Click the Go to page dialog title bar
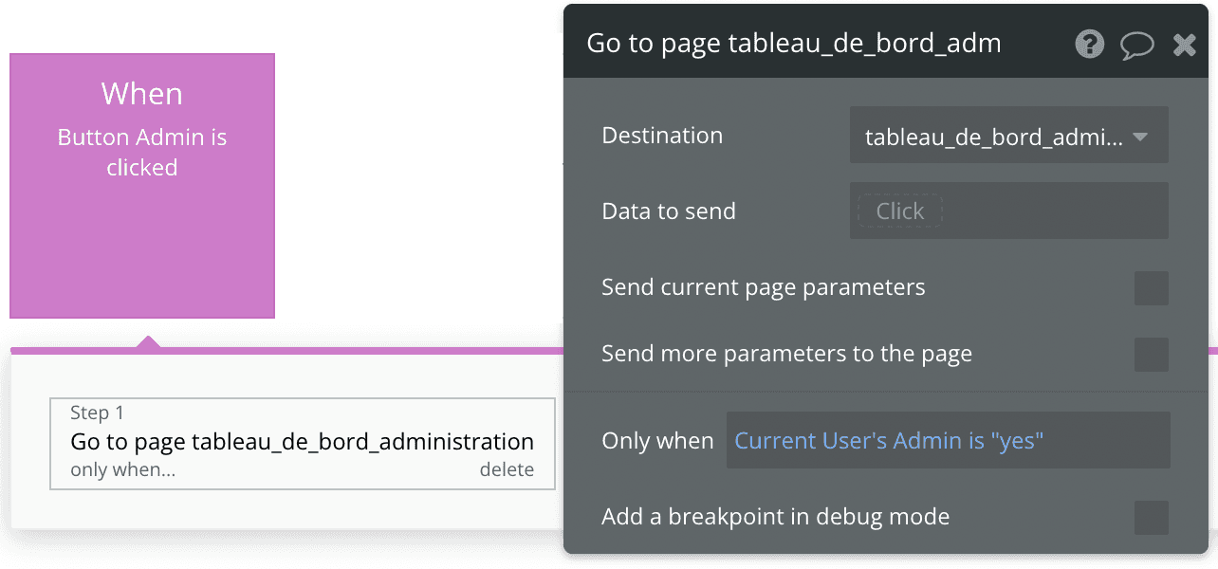The width and height of the screenshot is (1218, 569). pos(795,43)
